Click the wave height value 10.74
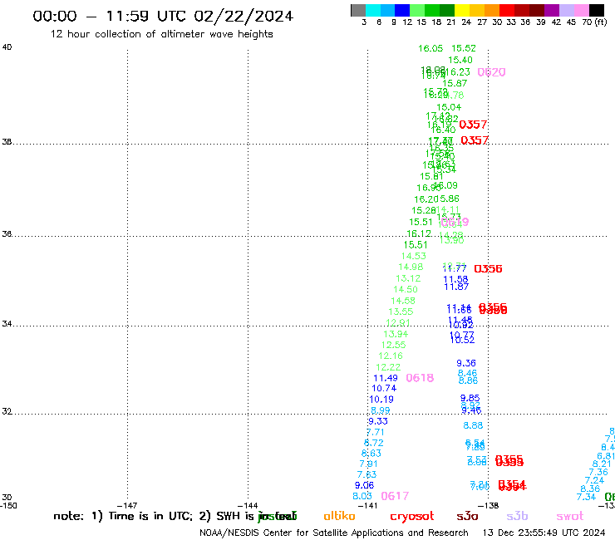The height and width of the screenshot is (540, 615). 384,388
